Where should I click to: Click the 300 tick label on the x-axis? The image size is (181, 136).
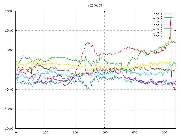click(105, 132)
